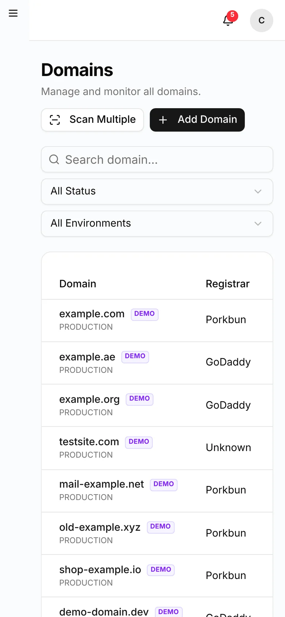This screenshot has width=285, height=617.
Task: Click the DEMO badge next to shop-example.io
Action: click(x=161, y=570)
